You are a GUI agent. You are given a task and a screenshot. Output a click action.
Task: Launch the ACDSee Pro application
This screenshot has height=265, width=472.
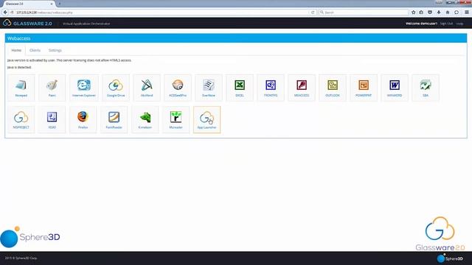pyautogui.click(x=178, y=88)
